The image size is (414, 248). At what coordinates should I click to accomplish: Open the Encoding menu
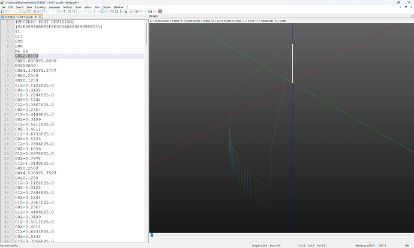pyautogui.click(x=40, y=7)
